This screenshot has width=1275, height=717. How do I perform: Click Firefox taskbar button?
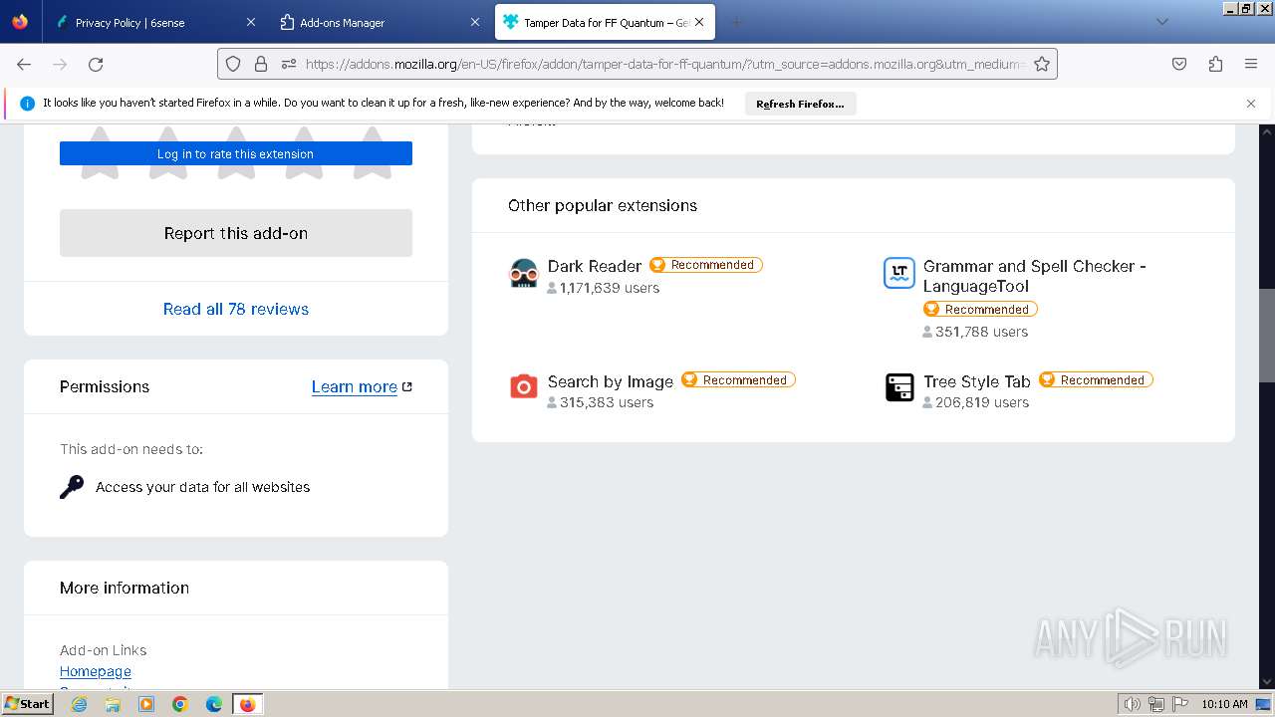point(247,704)
